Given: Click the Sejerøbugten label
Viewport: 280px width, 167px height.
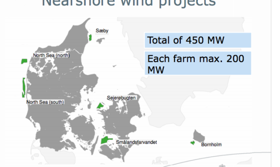Looking at the screenshot, I should point(121,98).
